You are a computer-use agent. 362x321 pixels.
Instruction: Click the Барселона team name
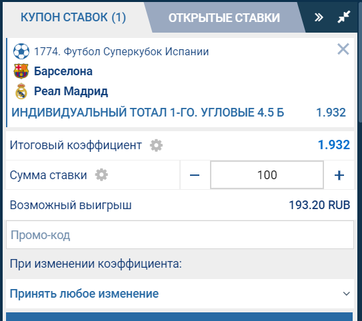(63, 71)
